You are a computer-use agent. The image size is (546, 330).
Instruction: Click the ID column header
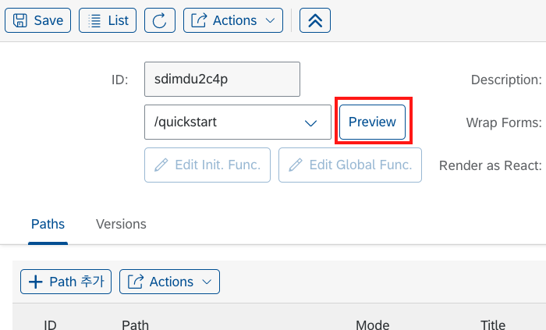50,325
